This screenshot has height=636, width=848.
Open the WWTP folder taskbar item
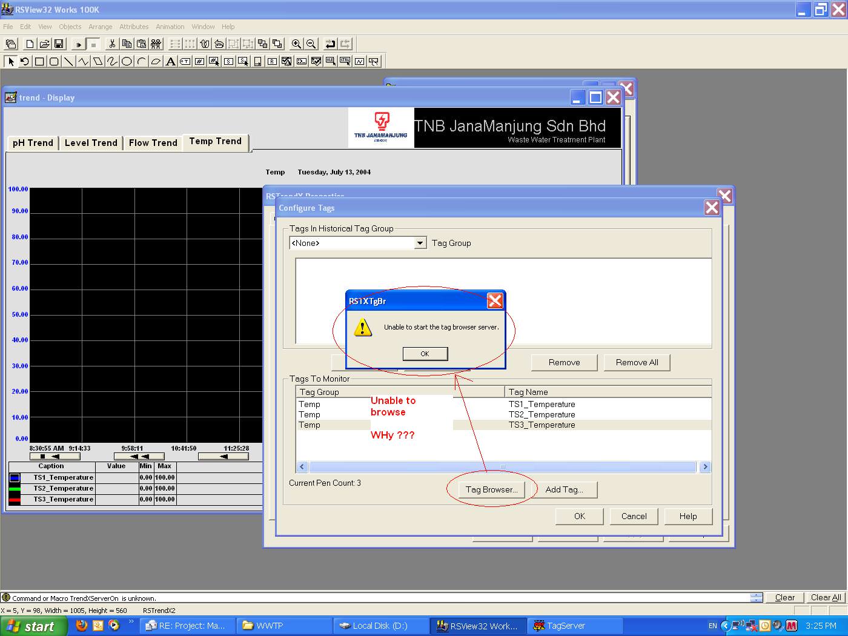tap(285, 626)
